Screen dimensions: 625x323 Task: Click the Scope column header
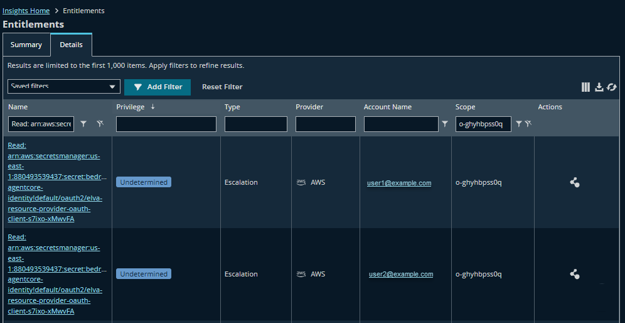[465, 107]
